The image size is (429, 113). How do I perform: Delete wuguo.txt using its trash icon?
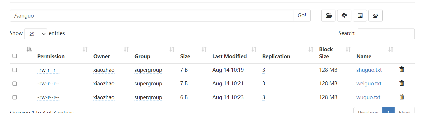click(x=402, y=97)
